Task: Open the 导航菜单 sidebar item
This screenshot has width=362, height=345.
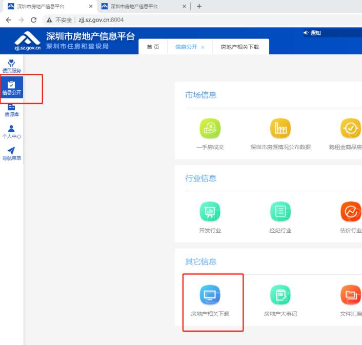Action: pos(12,154)
